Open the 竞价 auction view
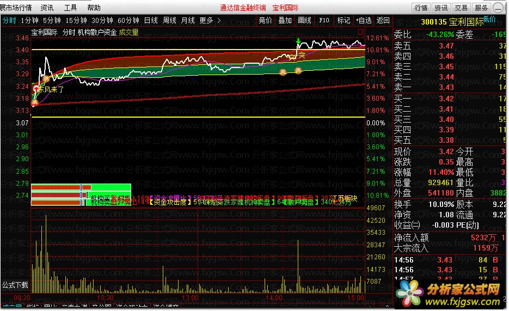The width and height of the screenshot is (509, 311). point(265,21)
